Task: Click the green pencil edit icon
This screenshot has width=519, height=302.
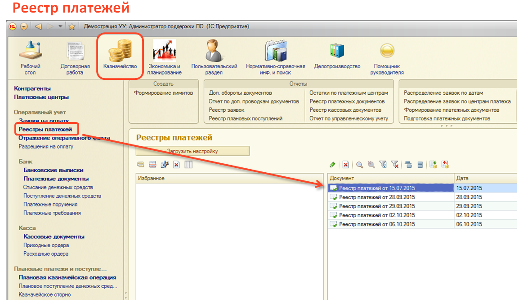Action: click(x=332, y=165)
